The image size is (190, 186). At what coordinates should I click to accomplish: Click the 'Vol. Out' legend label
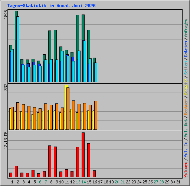186,128
